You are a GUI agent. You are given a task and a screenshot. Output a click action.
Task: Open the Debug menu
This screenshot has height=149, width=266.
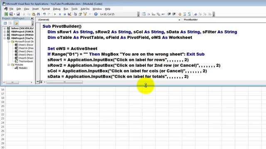tap(57, 9)
